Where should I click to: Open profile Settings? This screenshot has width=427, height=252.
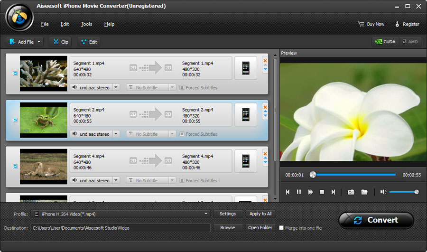pos(228,214)
